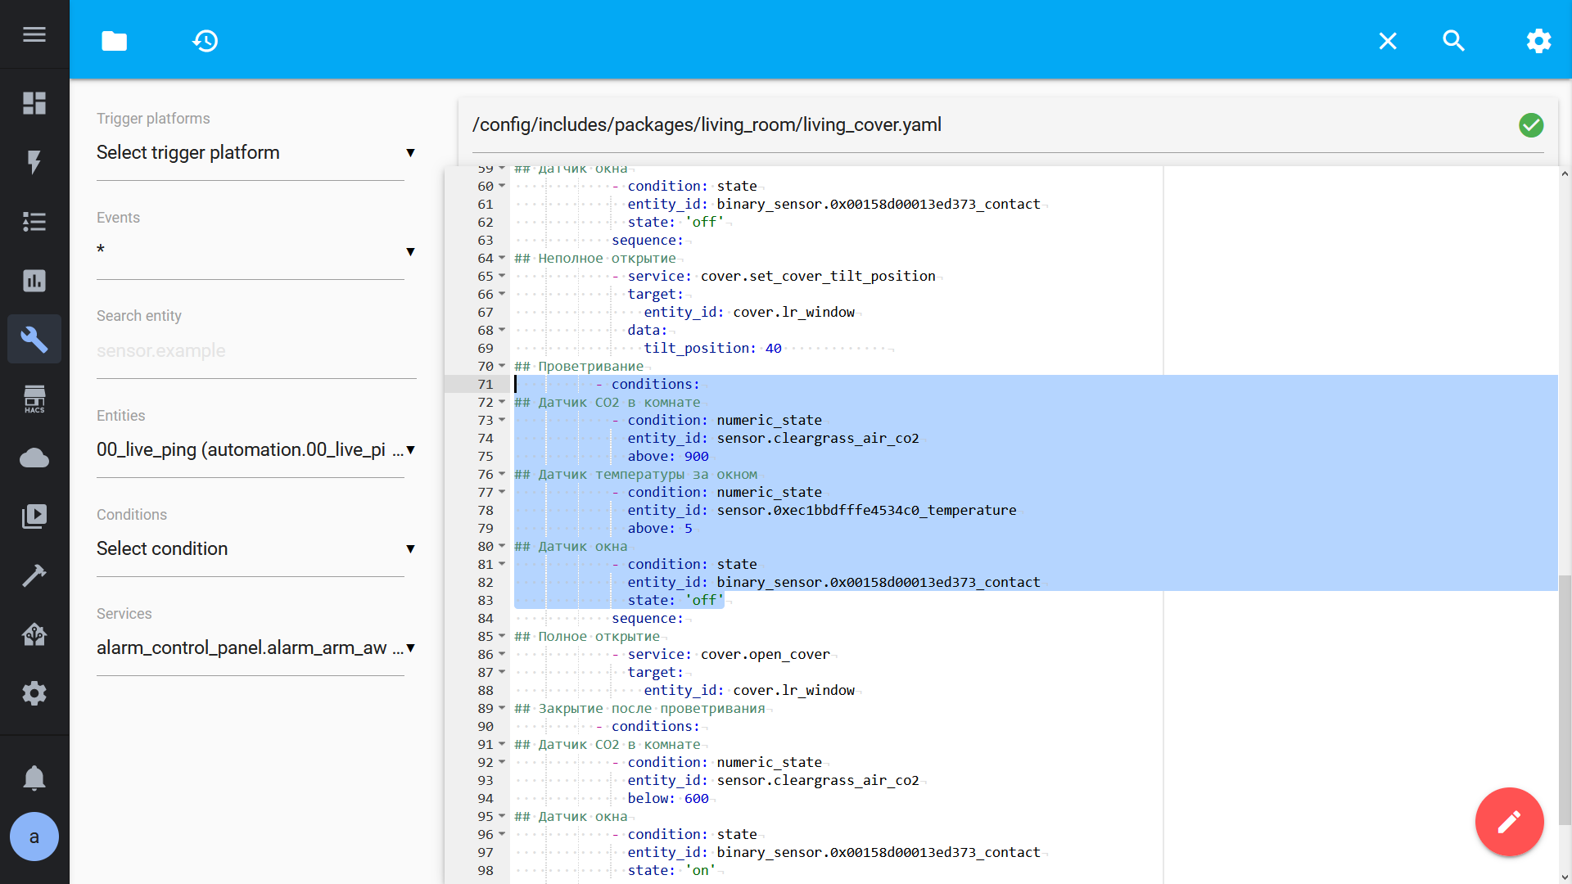Toggle the hamburger sidebar menu
Image resolution: width=1572 pixels, height=884 pixels.
tap(34, 34)
